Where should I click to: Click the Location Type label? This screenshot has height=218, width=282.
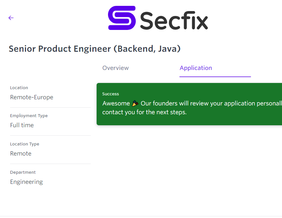pyautogui.click(x=24, y=144)
